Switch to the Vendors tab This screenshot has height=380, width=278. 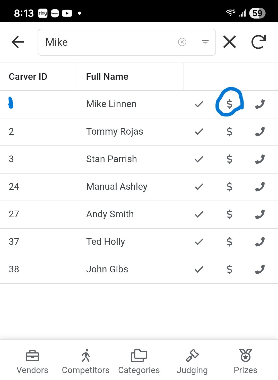point(32,361)
